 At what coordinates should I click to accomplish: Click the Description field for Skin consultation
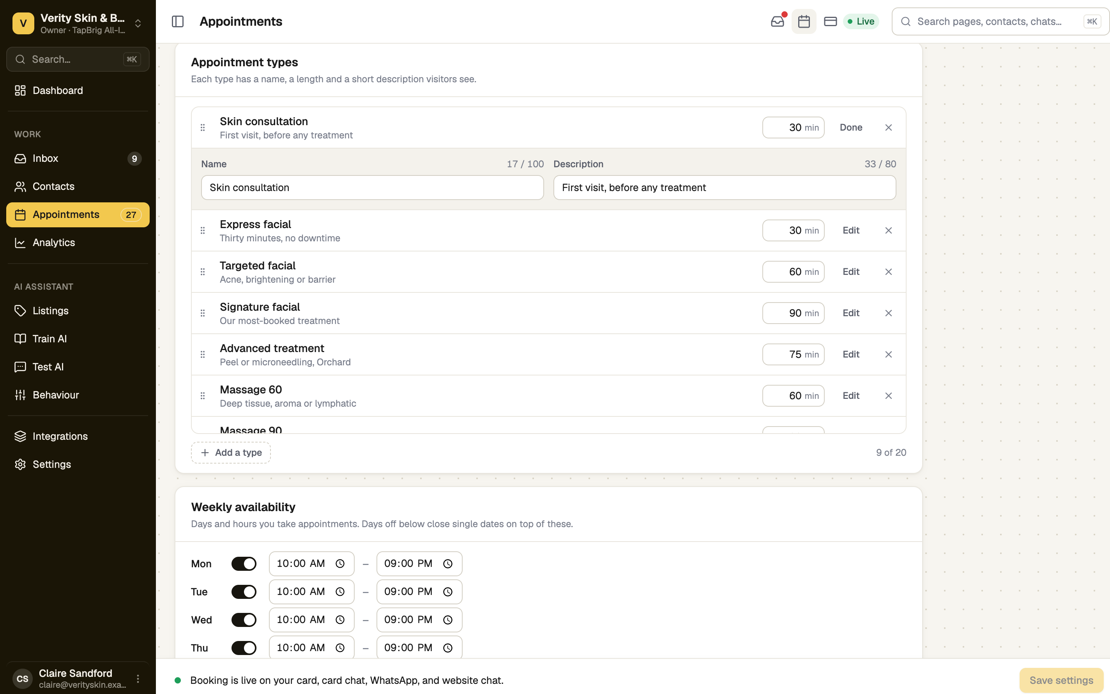(x=725, y=187)
